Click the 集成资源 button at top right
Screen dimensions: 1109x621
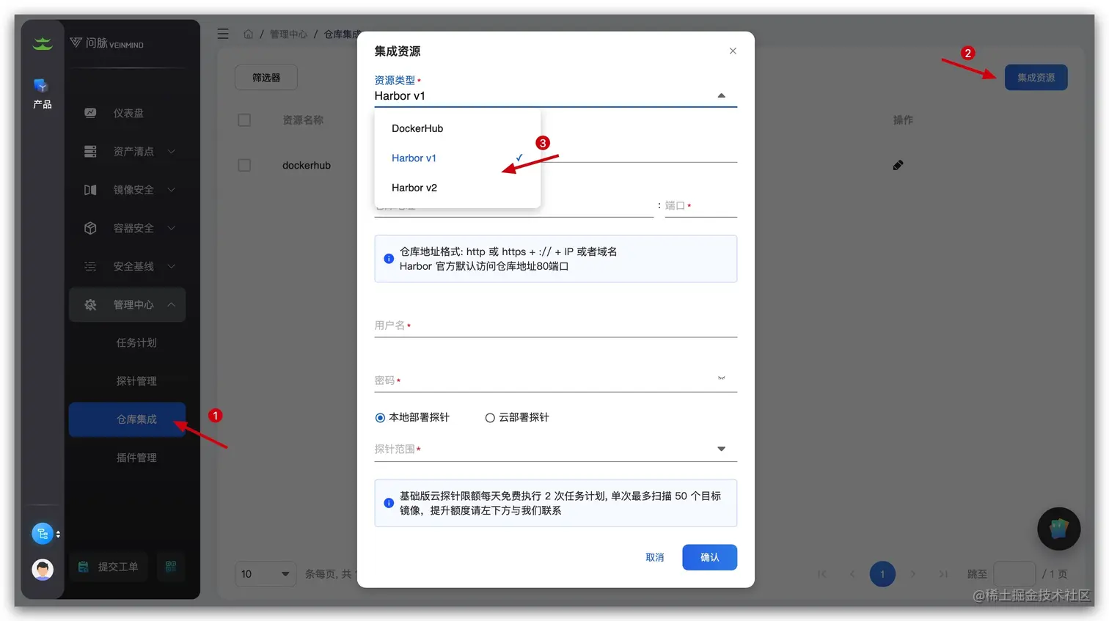coord(1036,78)
